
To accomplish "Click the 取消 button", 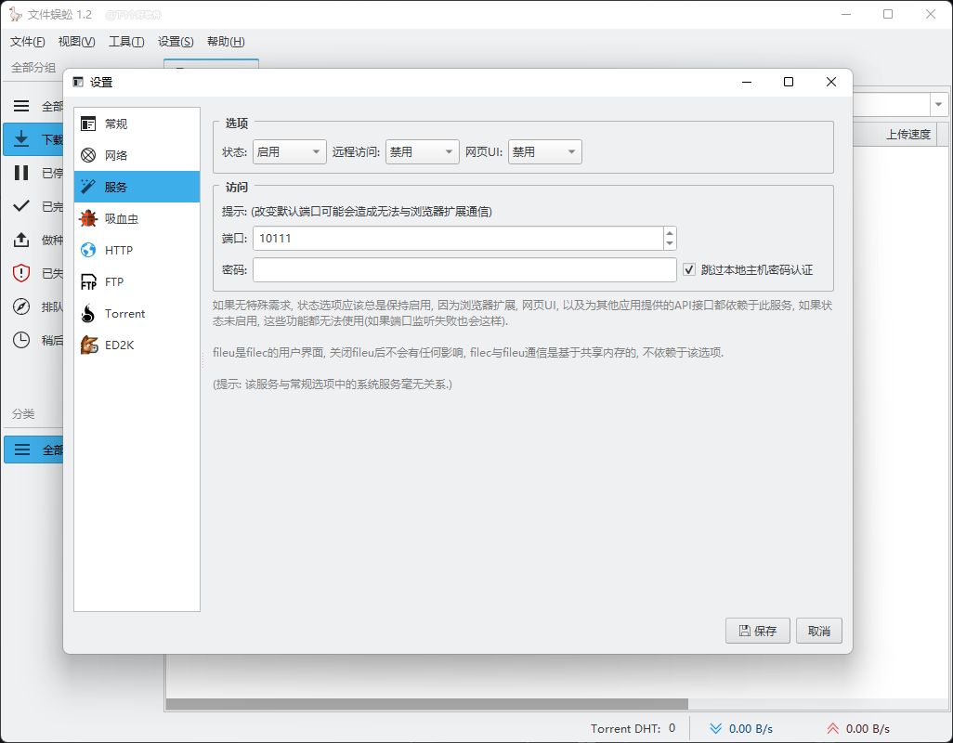I will point(818,631).
